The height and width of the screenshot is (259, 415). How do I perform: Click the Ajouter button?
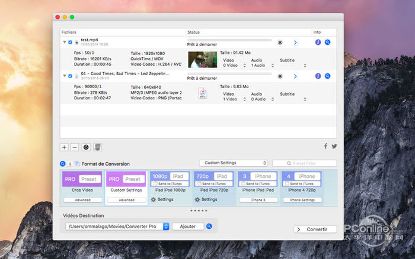188,226
